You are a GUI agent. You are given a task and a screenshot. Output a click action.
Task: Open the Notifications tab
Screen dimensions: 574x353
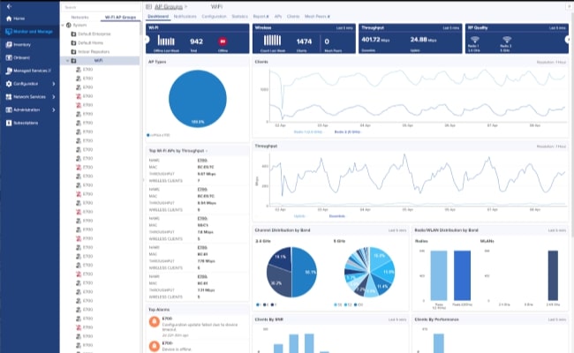tap(185, 17)
